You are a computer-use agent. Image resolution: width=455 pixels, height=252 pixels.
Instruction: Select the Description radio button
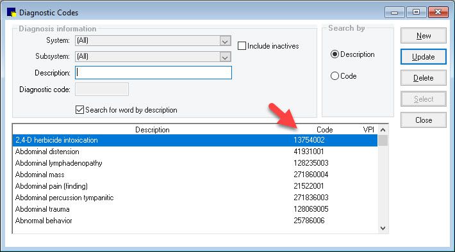tap(335, 54)
